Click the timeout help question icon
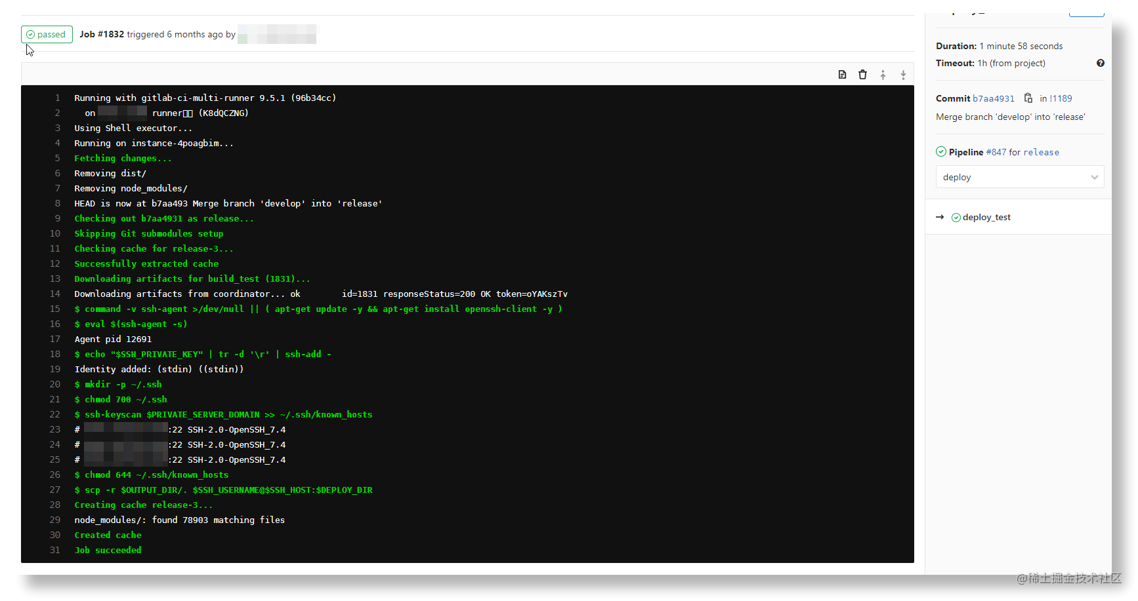 1100,63
